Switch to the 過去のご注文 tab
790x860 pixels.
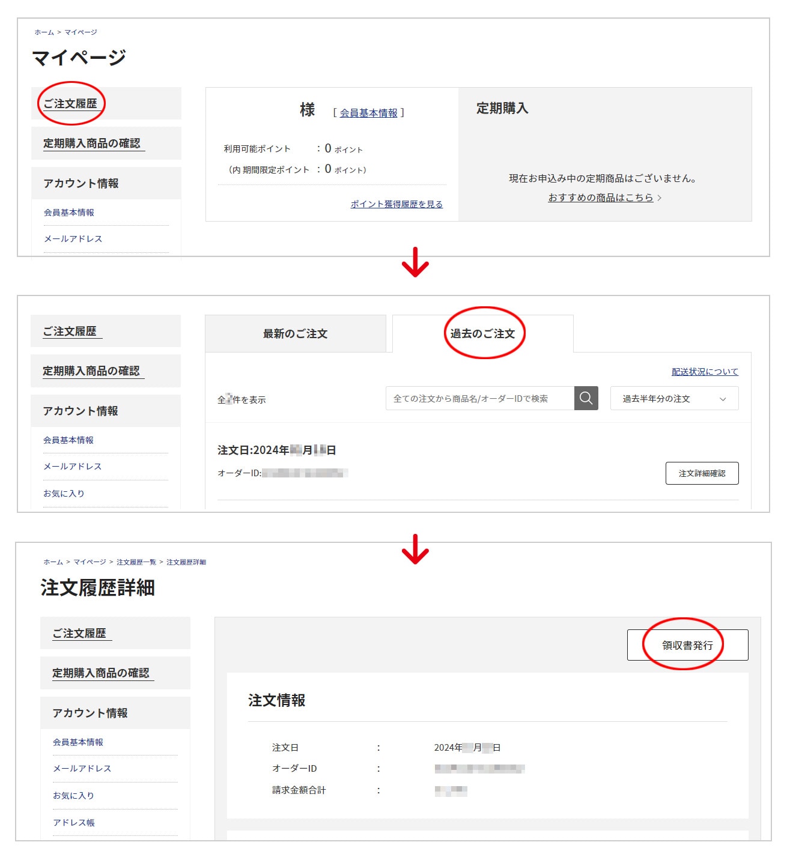click(x=482, y=334)
